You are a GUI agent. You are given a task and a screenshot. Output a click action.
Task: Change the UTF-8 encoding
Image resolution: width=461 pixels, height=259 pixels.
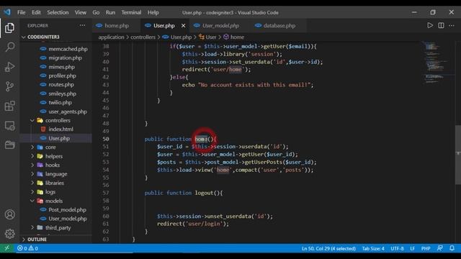pos(397,248)
